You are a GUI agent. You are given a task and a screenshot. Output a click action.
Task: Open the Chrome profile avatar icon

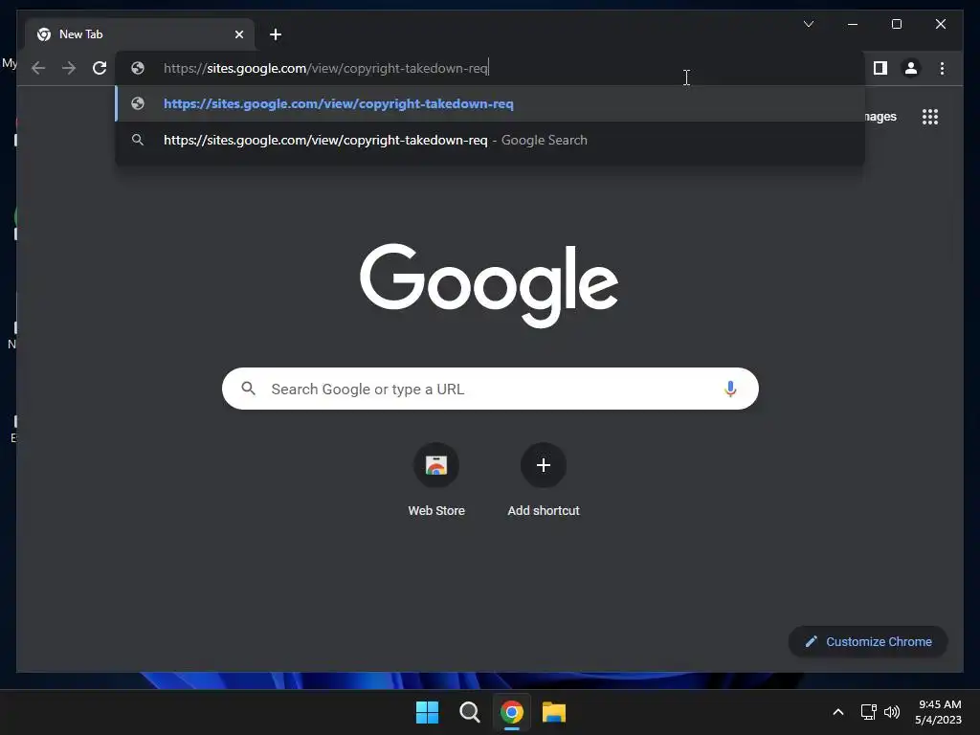[911, 68]
